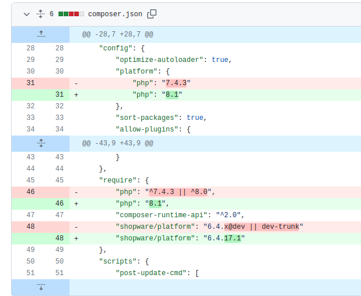361x296 pixels.
Task: Open the composer.json file name link
Action: [115, 14]
